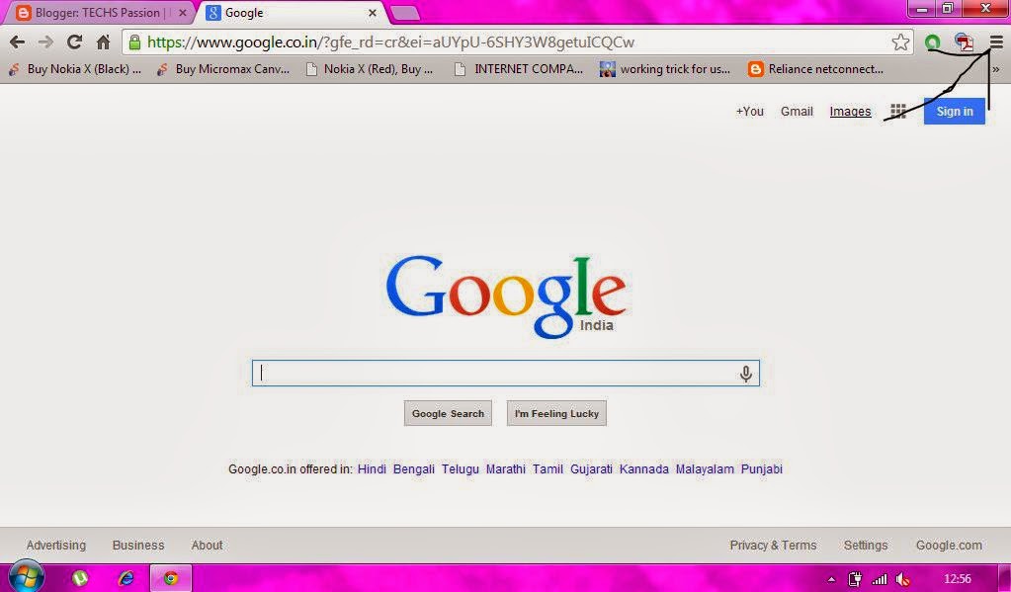Image resolution: width=1011 pixels, height=592 pixels.
Task: Open the Nokia X (Red), Buy bookmark
Action: 370,69
